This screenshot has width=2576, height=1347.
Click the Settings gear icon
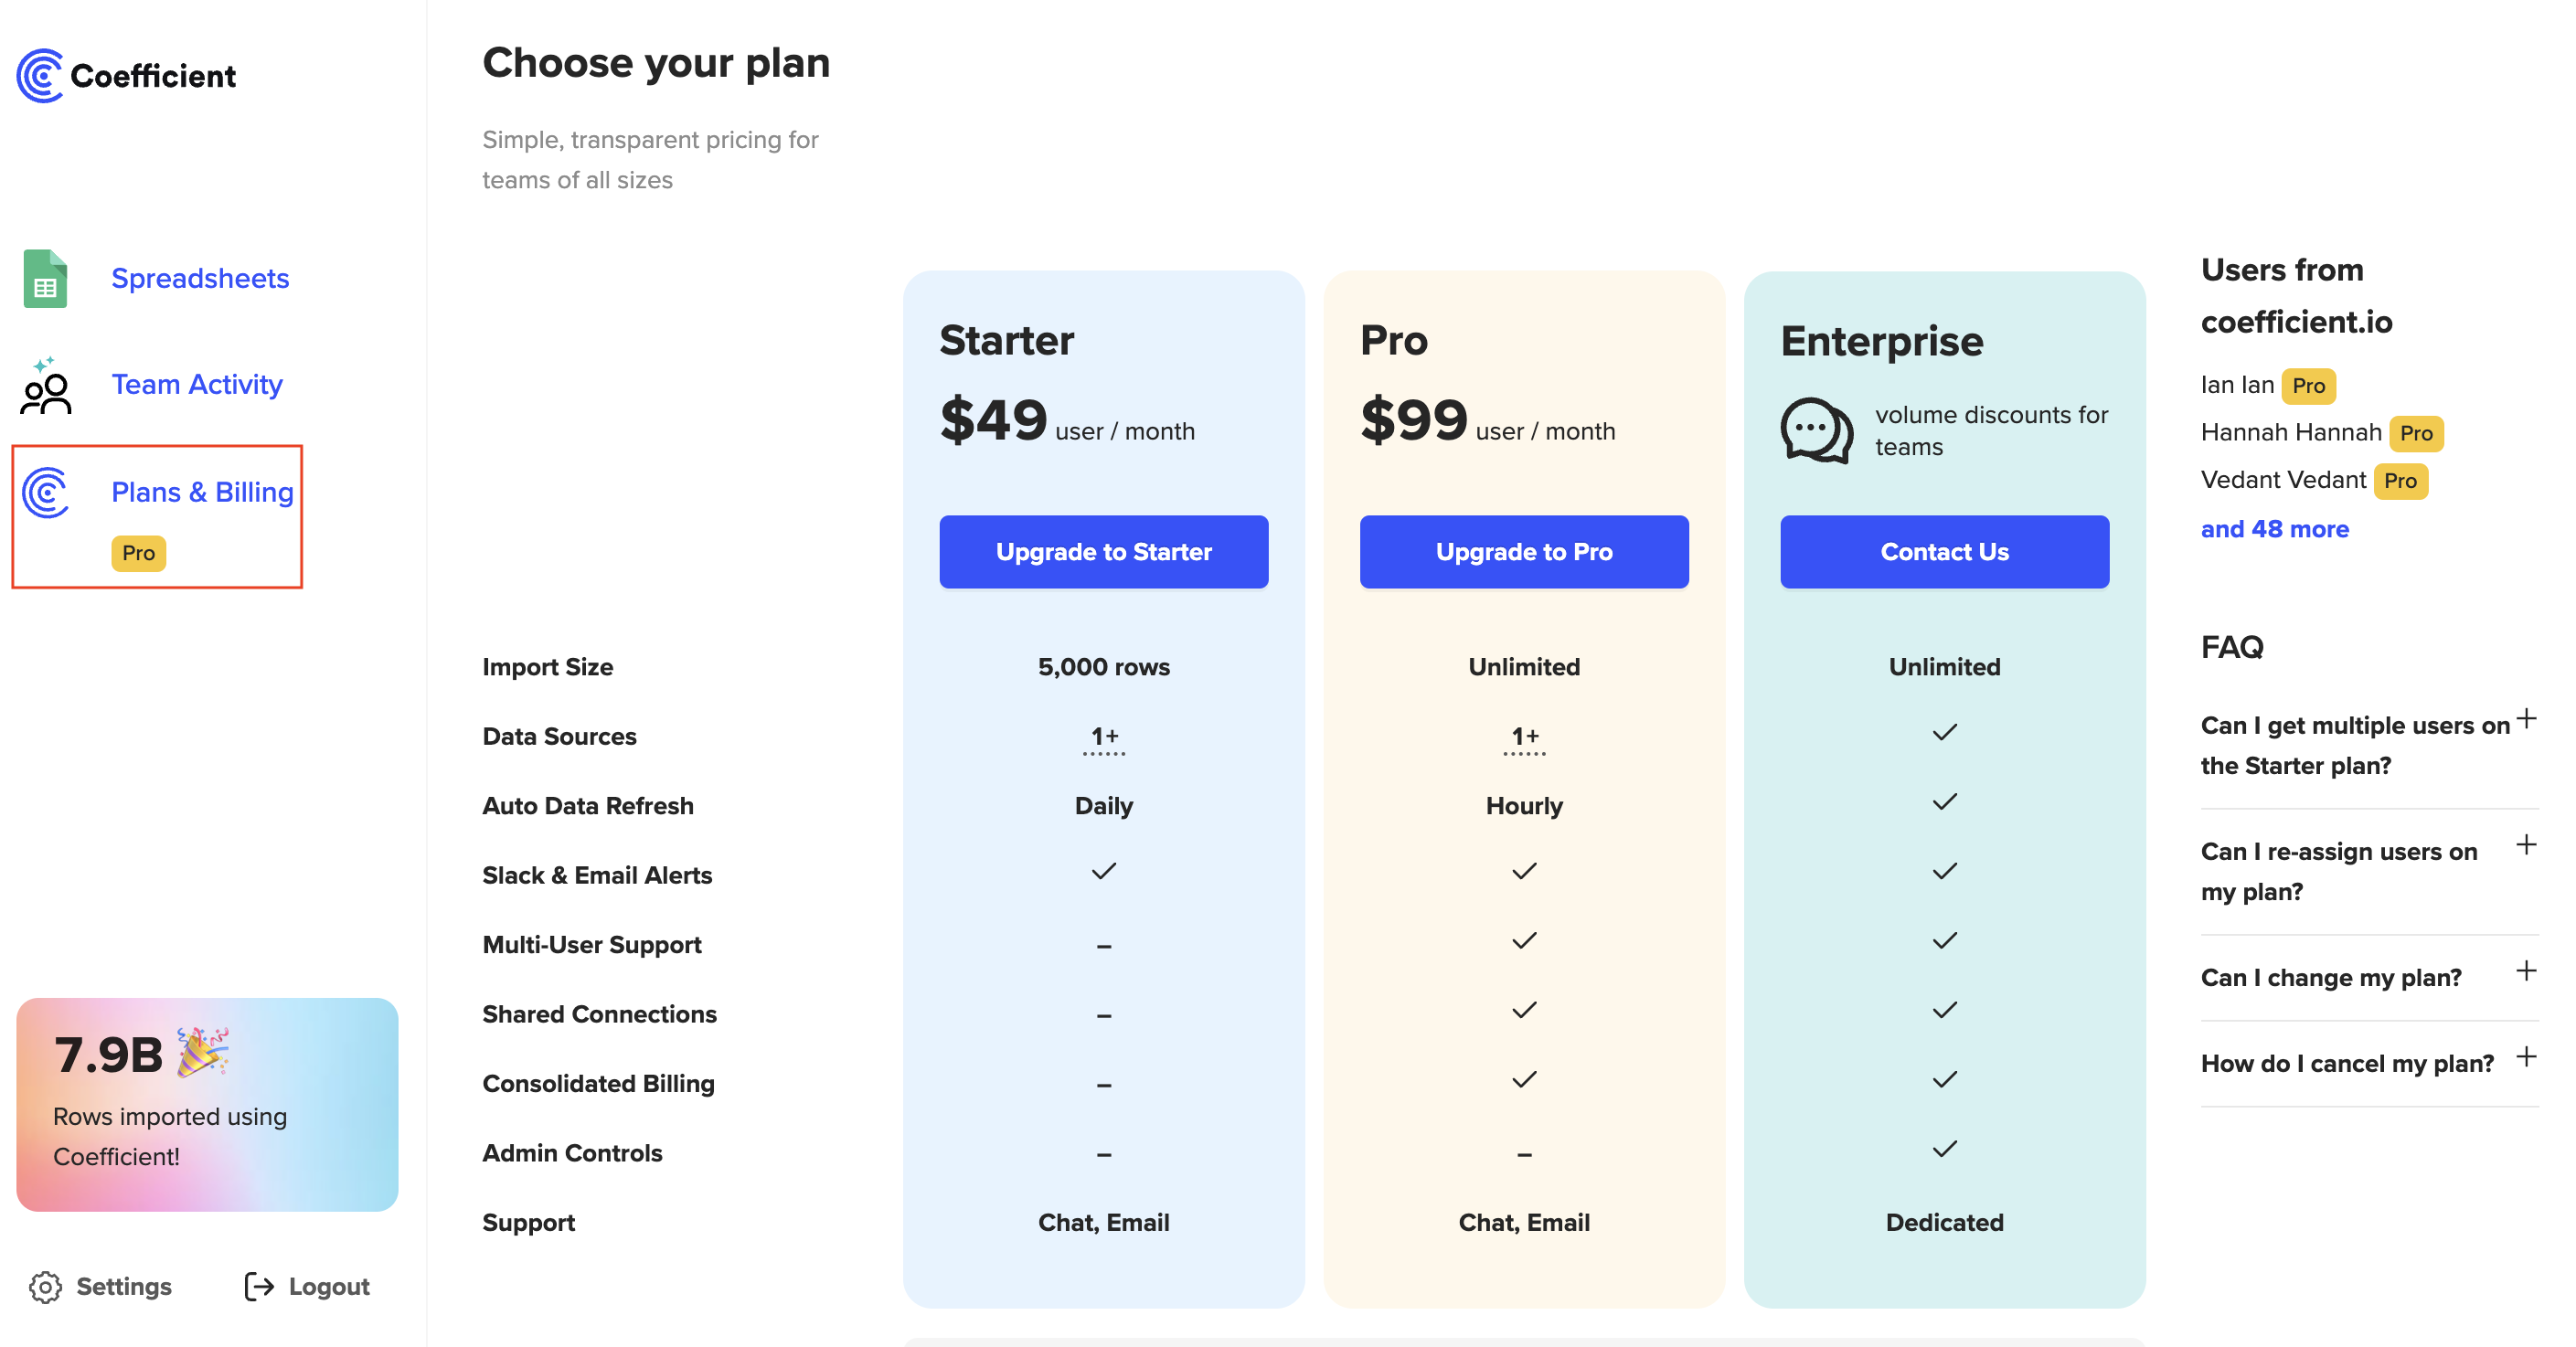(x=45, y=1287)
